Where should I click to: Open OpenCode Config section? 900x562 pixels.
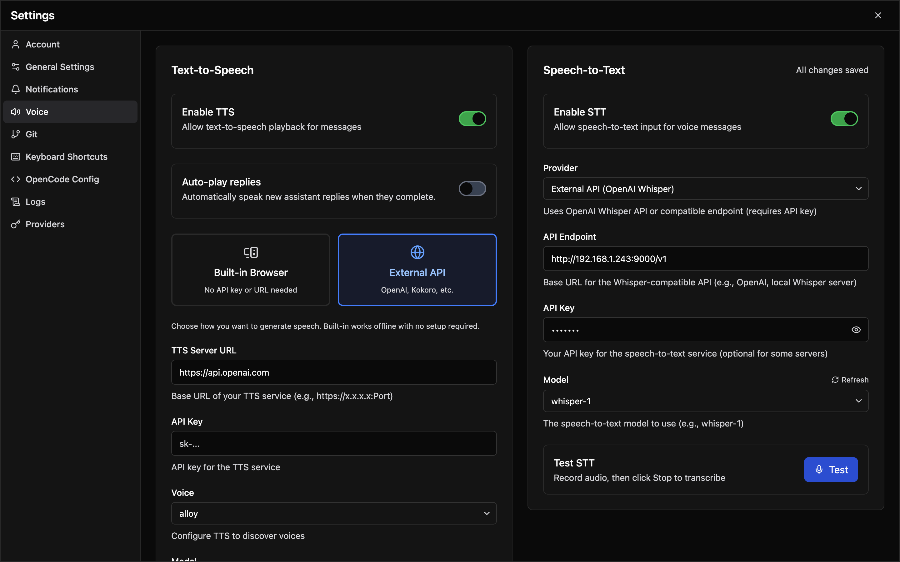(x=70, y=179)
